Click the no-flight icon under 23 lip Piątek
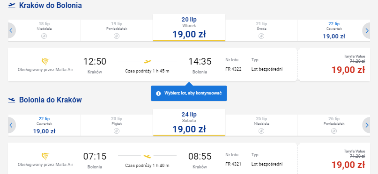The width and height of the screenshot is (378, 174). (117, 131)
